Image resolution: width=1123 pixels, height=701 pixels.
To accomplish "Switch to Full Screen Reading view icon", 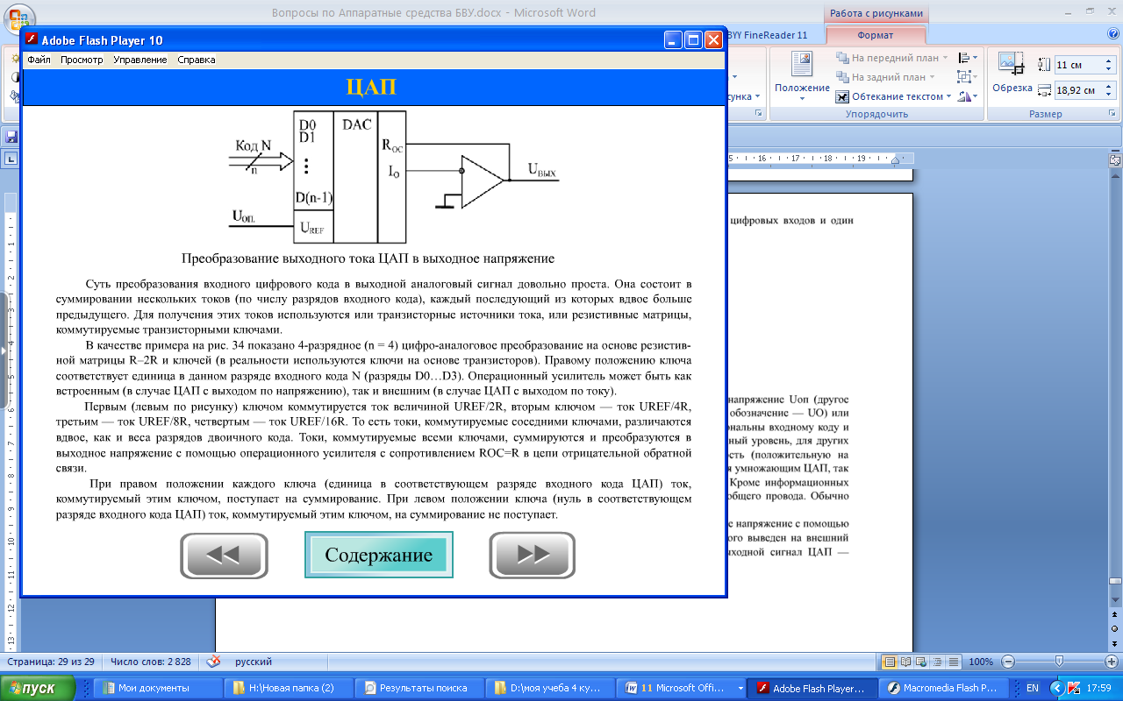I will point(905,662).
